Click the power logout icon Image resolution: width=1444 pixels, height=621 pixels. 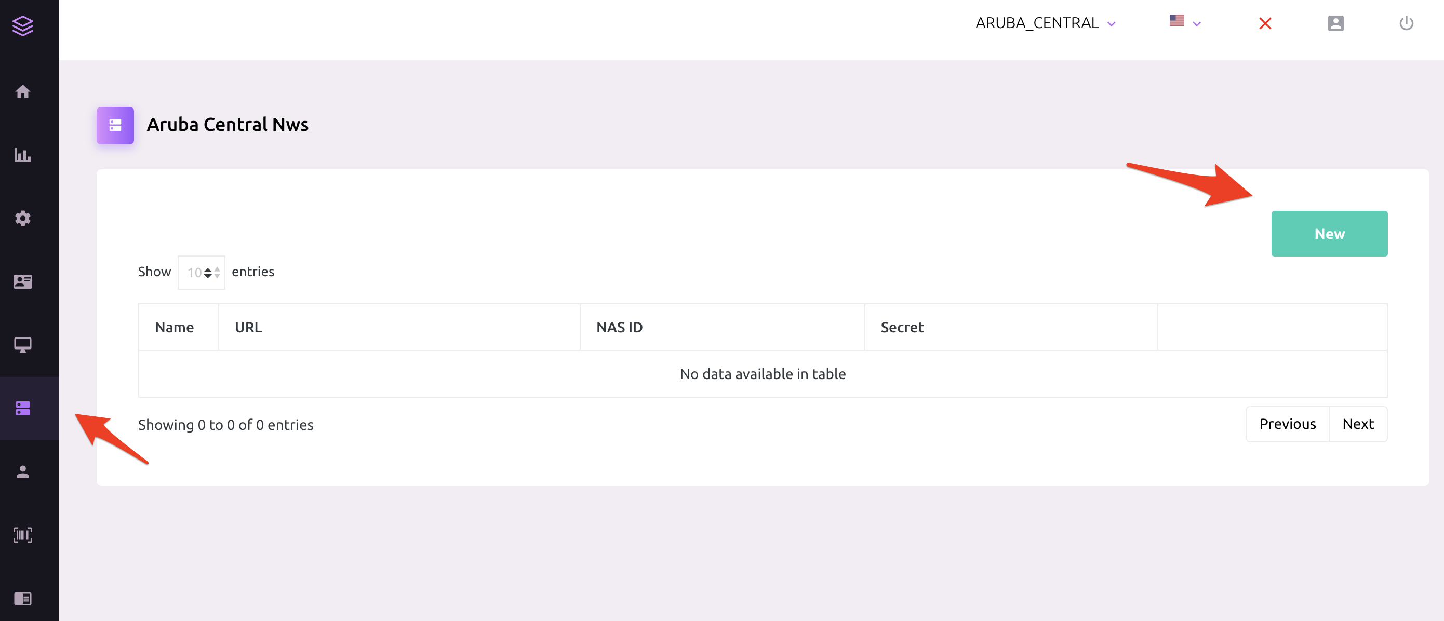1407,23
